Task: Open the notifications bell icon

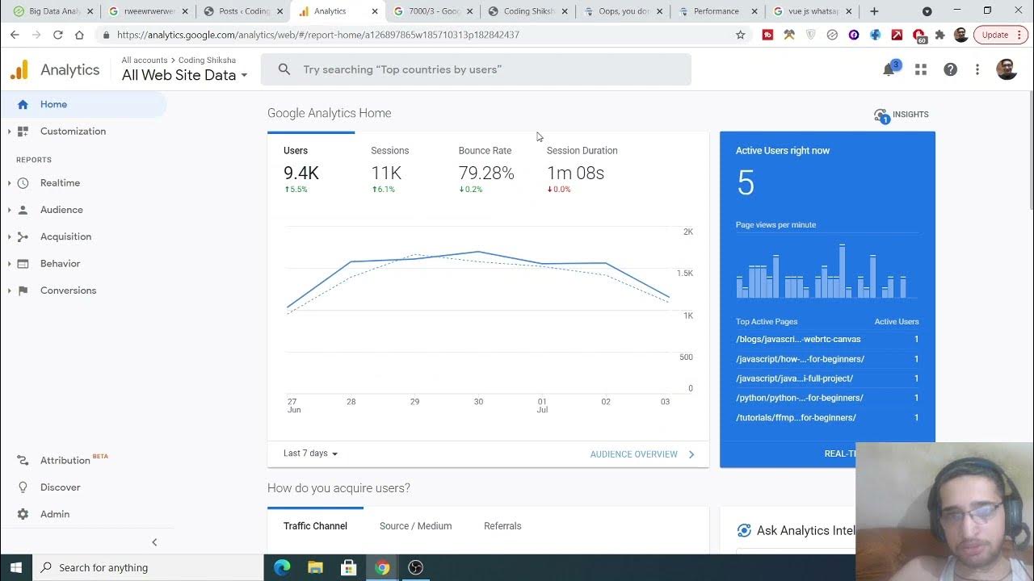Action: [x=889, y=69]
